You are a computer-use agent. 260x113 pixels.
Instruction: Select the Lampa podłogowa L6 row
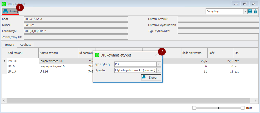[x=52, y=66]
